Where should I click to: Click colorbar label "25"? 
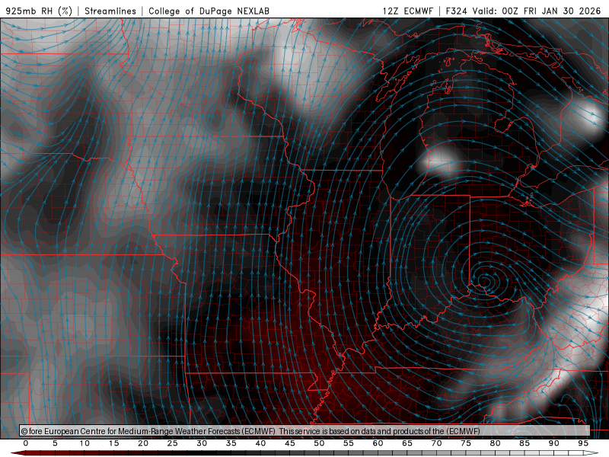pos(173,443)
